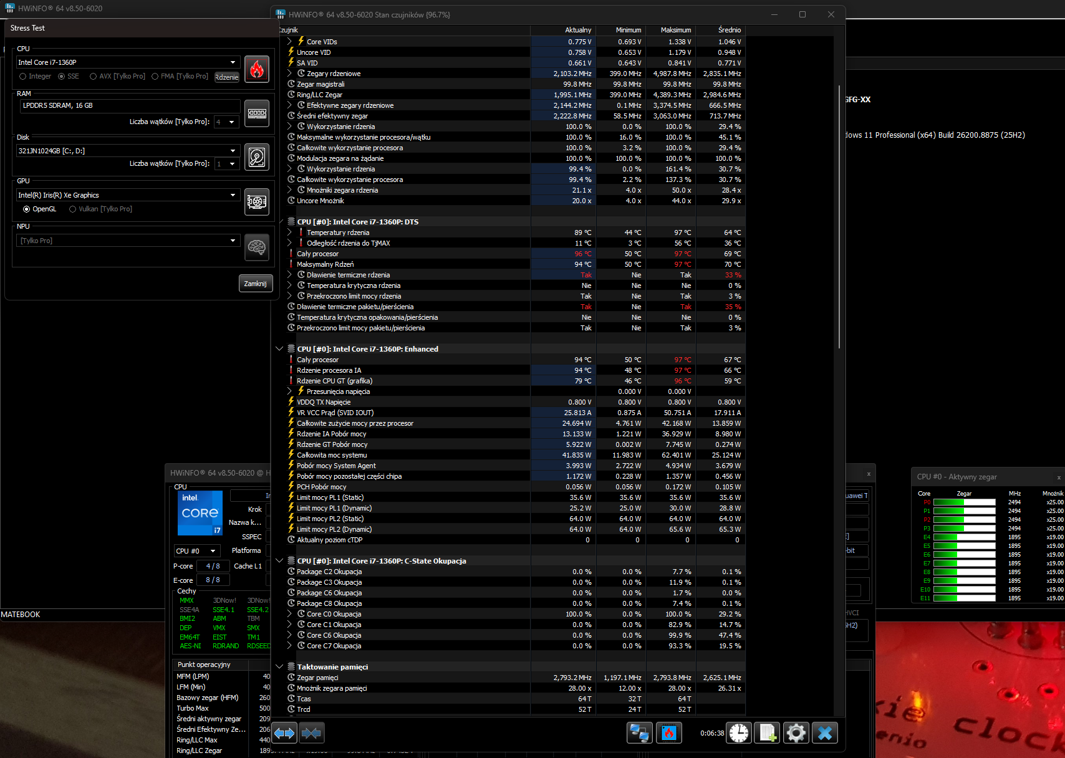The width and height of the screenshot is (1065, 758).
Task: Collapse the C-State Okupacja section
Action: tap(279, 561)
